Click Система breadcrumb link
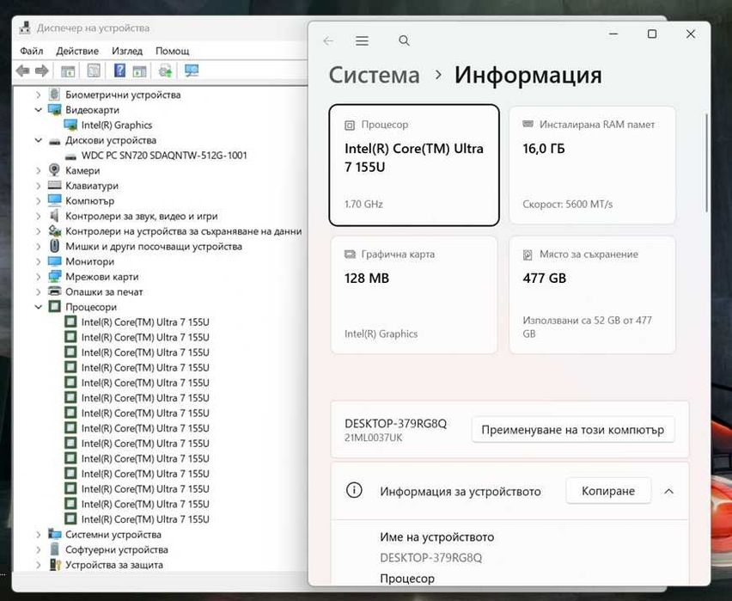732x601 pixels. (x=374, y=75)
